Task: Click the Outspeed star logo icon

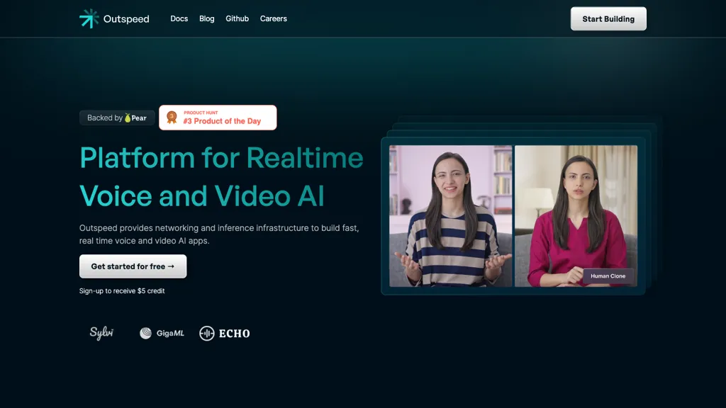Action: (x=89, y=18)
